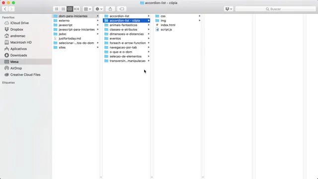Select Mesa in the sidebar
The height and width of the screenshot is (179, 318).
(26, 62)
